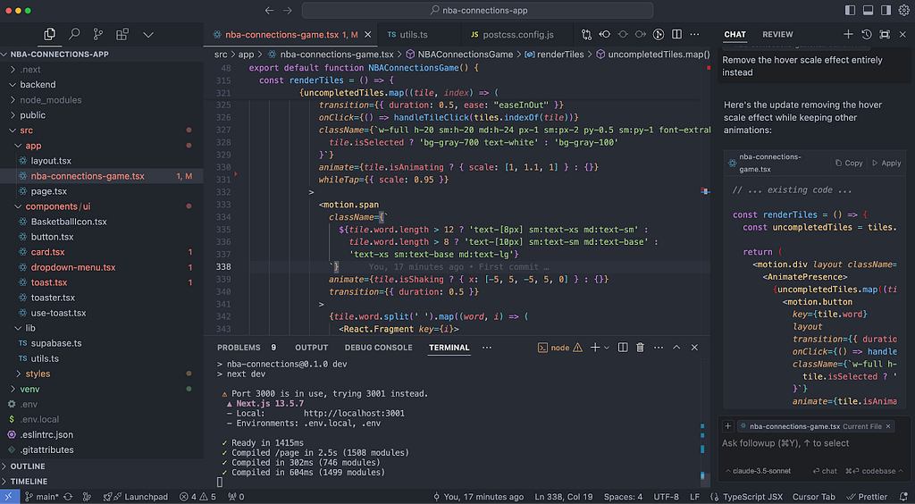915x504 pixels.
Task: Expand chat to full screen icon
Action: [x=885, y=35]
